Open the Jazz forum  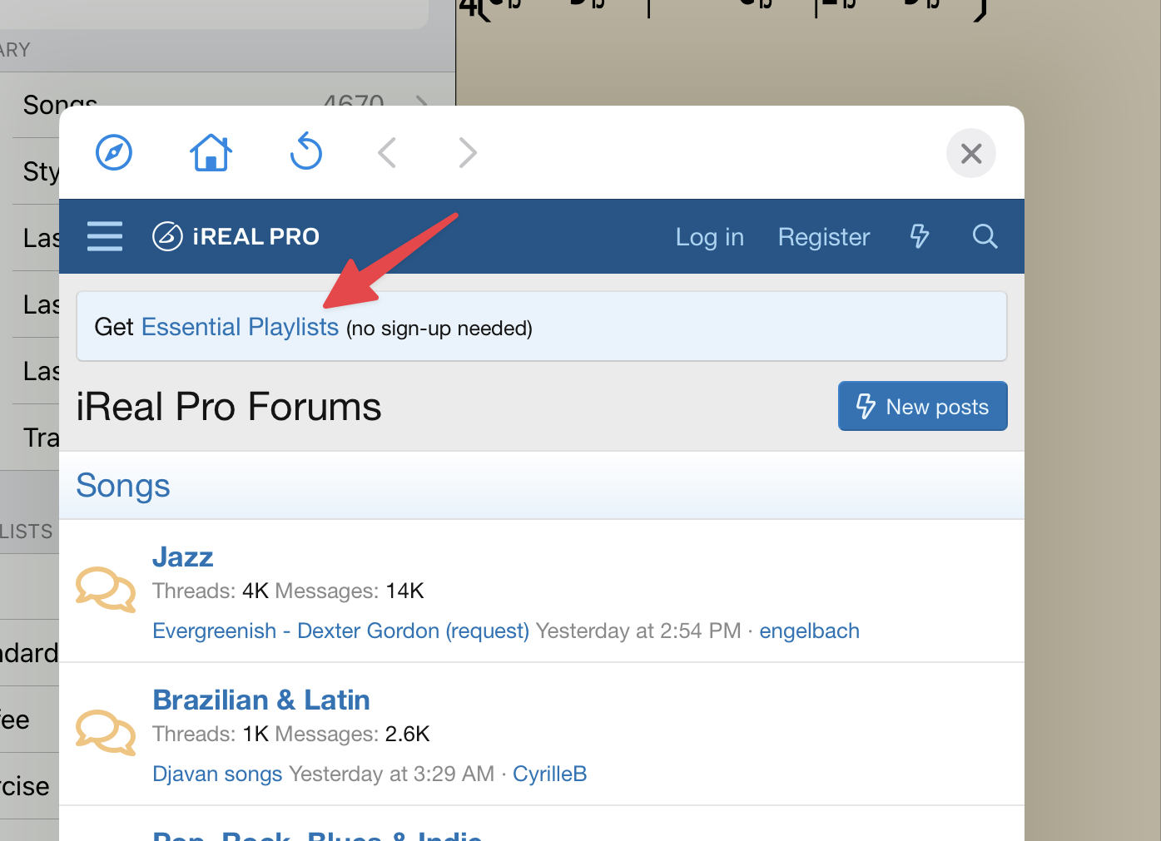coord(183,557)
